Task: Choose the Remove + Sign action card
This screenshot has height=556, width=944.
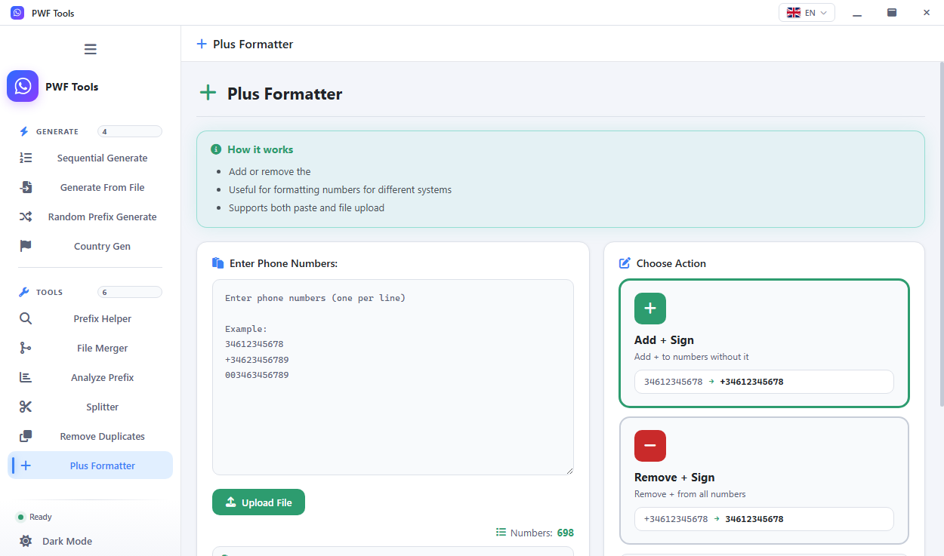Action: click(x=764, y=481)
